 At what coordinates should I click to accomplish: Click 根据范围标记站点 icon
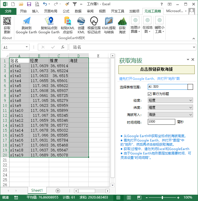point(94,21)
